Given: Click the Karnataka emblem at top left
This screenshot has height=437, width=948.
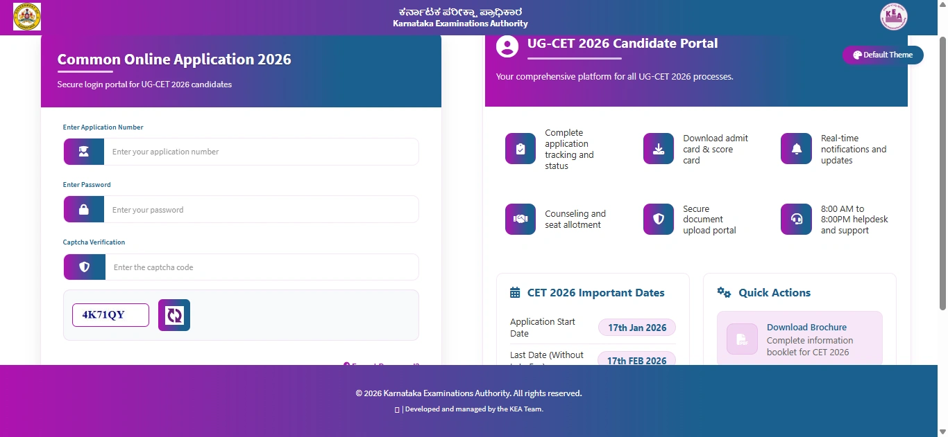Looking at the screenshot, I should [26, 16].
